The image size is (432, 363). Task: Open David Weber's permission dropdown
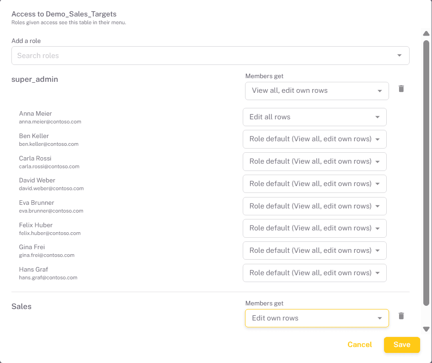(x=315, y=184)
